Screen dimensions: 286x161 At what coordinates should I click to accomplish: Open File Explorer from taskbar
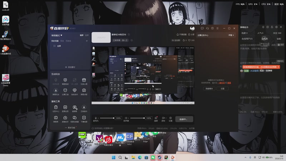(x=133, y=157)
